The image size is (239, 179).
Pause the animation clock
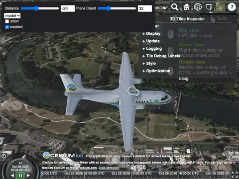20,176
